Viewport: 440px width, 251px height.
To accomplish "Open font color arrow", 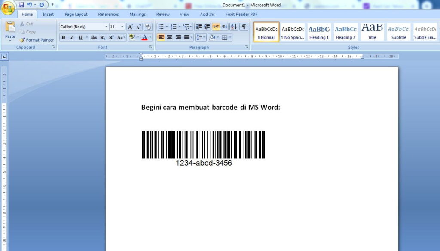I will 150,37.
